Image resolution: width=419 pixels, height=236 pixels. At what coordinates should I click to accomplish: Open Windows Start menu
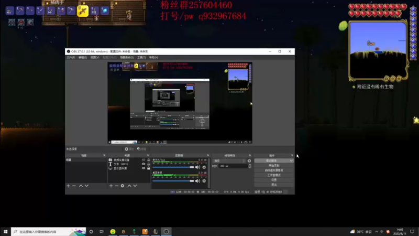[5, 231]
